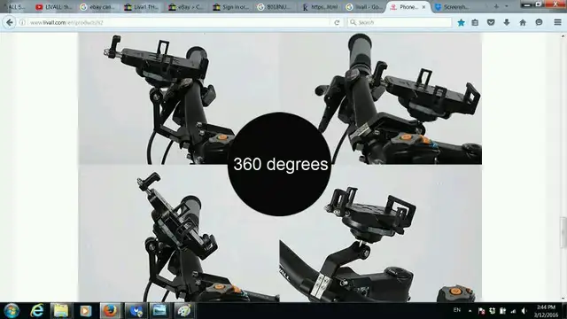Go back using the browser back arrow

(10, 22)
